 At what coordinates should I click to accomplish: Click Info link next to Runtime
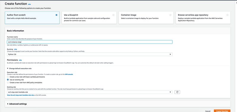(15, 49)
